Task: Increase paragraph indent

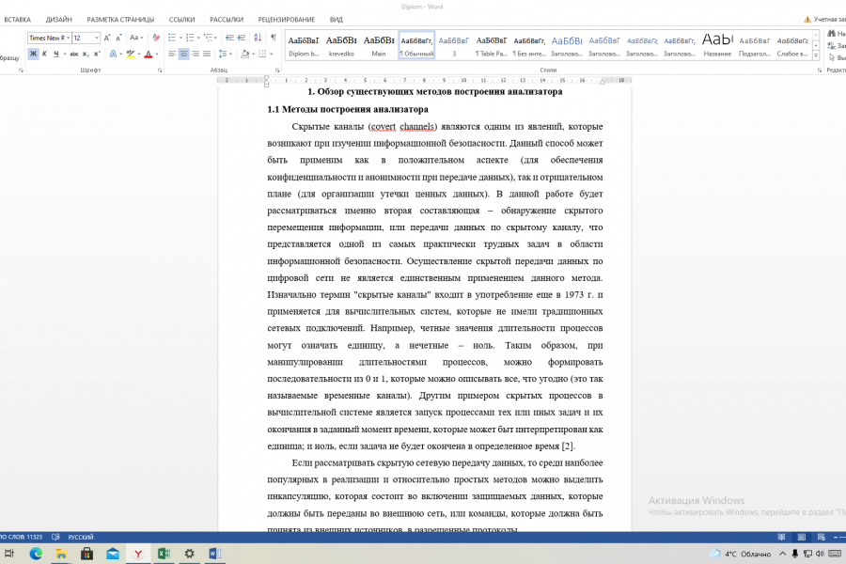Action: coord(242,38)
